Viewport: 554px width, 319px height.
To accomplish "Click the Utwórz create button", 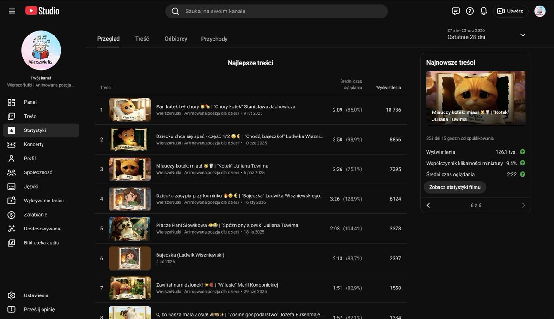I will pos(510,11).
